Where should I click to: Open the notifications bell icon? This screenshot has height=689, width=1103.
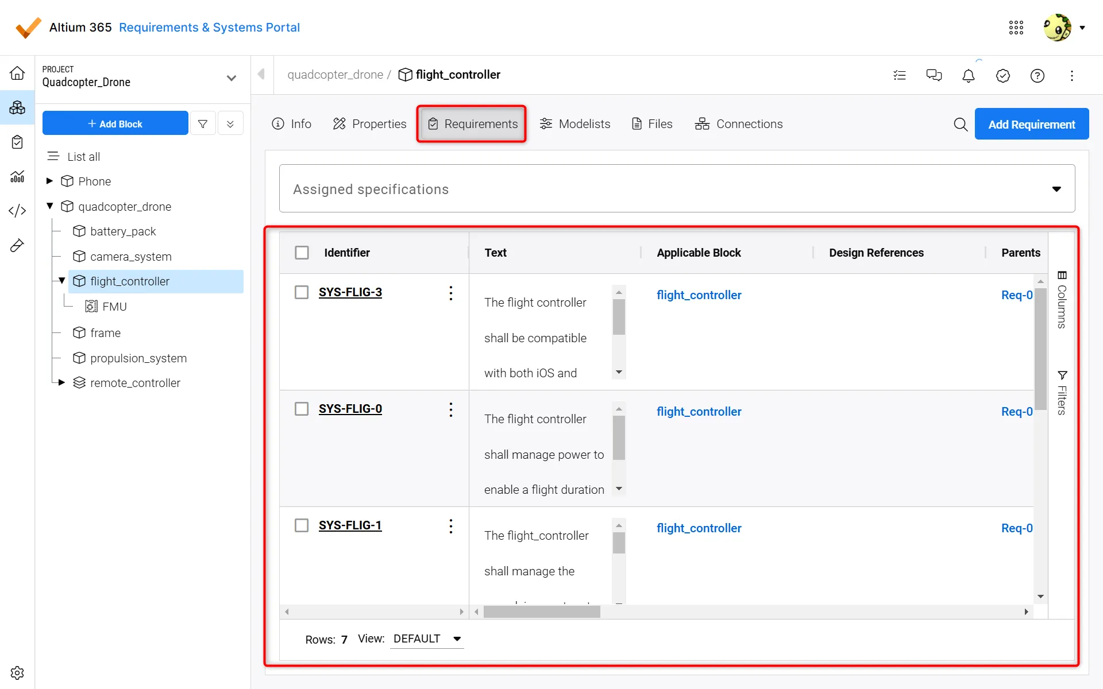click(x=968, y=76)
